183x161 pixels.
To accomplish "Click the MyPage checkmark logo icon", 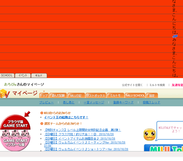I will 5,93.
